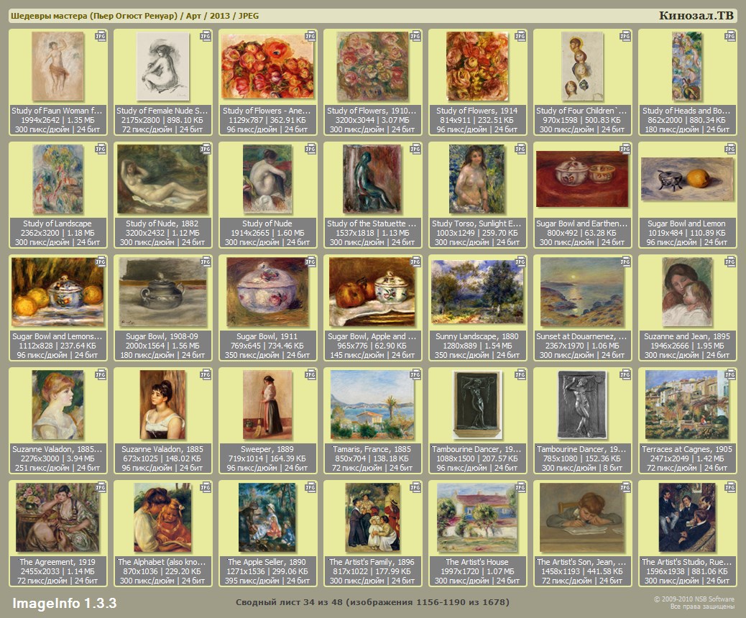Select the JPG icon on Terraces at Cagnes, 1905

[x=729, y=375]
